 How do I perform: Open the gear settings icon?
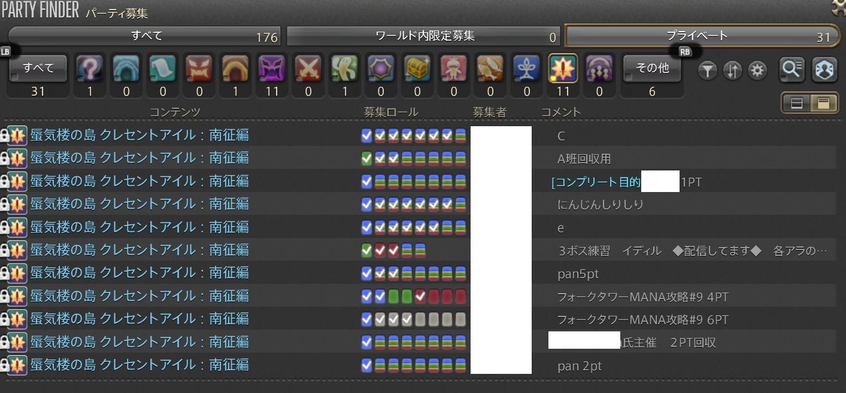[x=758, y=71]
